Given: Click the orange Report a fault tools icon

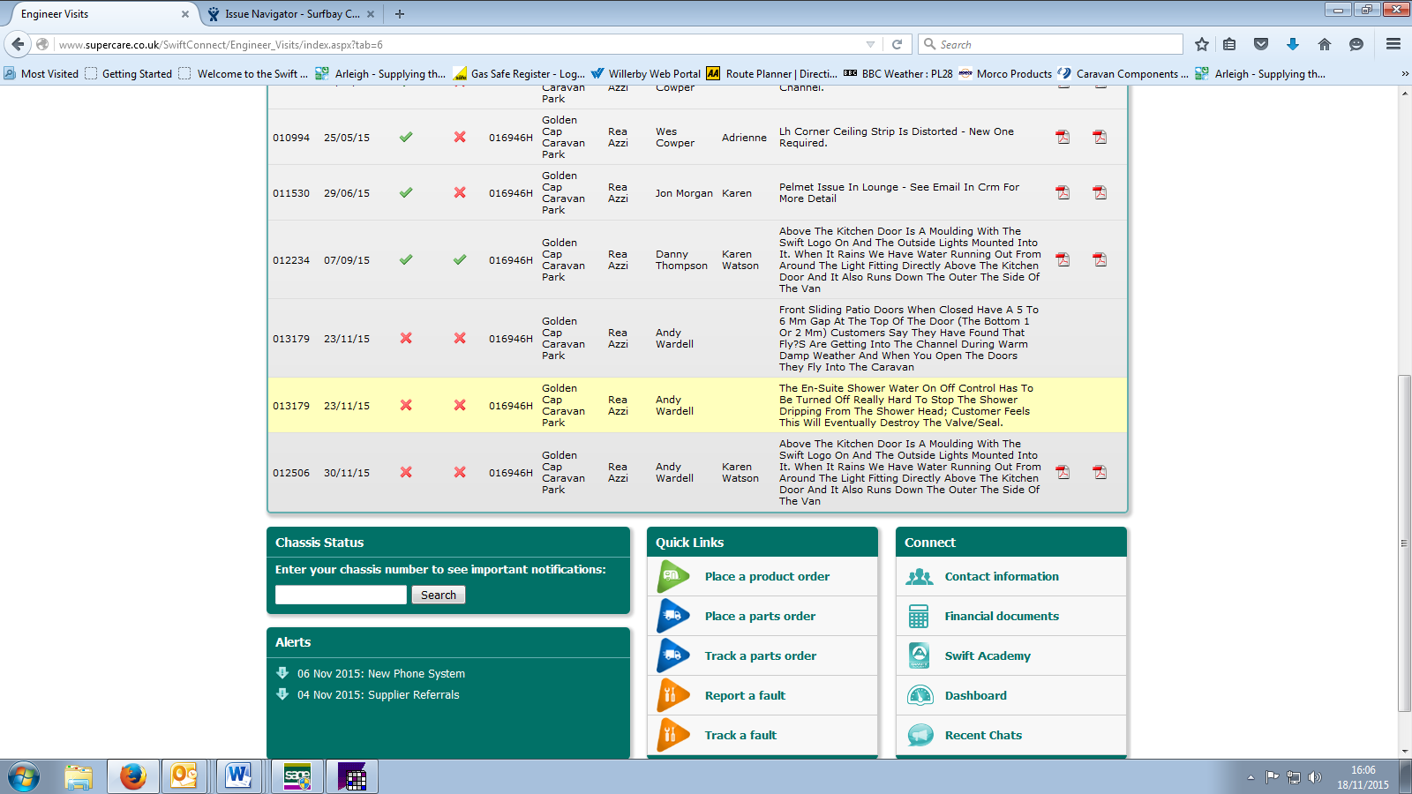Looking at the screenshot, I should coord(673,695).
